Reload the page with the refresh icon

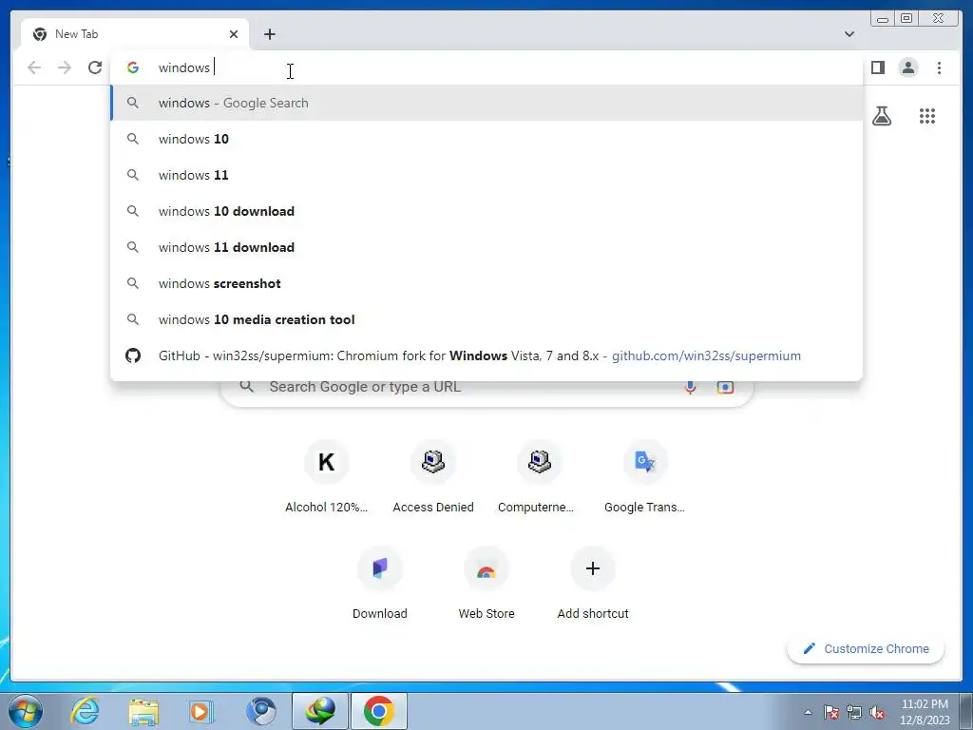click(95, 67)
